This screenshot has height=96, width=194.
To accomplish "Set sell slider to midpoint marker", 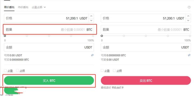I will (146, 36).
